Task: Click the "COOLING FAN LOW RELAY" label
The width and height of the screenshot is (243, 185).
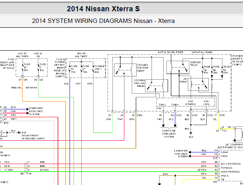Action: pos(139,83)
